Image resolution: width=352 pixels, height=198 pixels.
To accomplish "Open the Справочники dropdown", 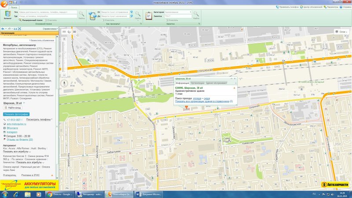I will [x=50, y=29].
